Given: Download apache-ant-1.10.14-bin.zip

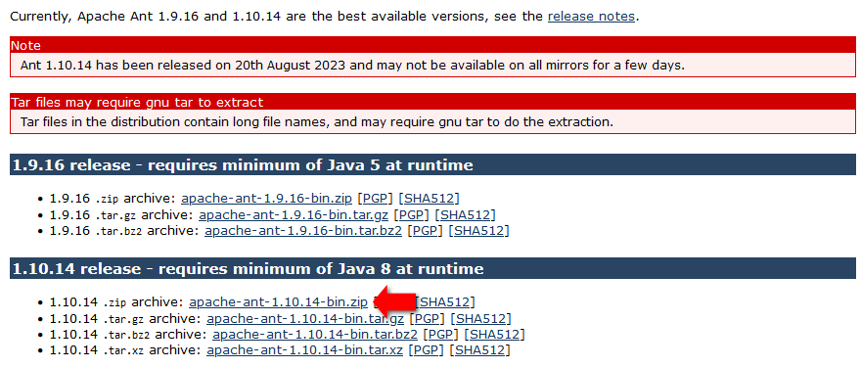Looking at the screenshot, I should tap(279, 302).
